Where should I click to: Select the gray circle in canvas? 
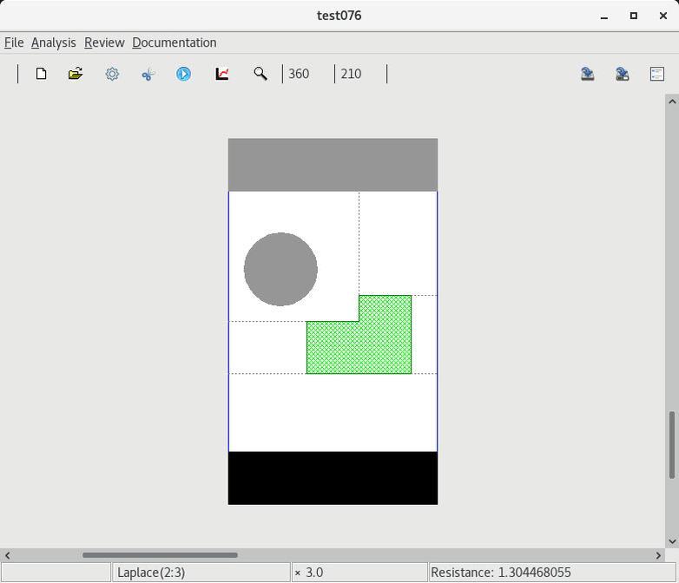pos(280,269)
